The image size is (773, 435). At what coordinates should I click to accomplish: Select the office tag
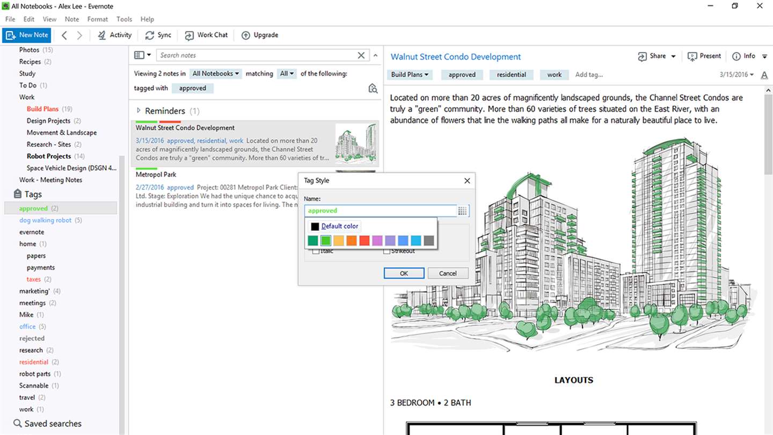point(27,327)
